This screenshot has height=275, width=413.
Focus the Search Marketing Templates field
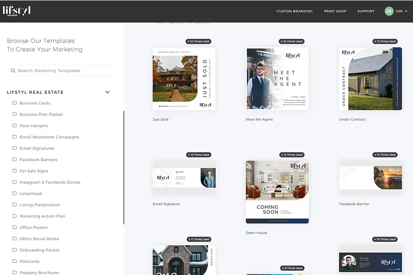coord(61,71)
